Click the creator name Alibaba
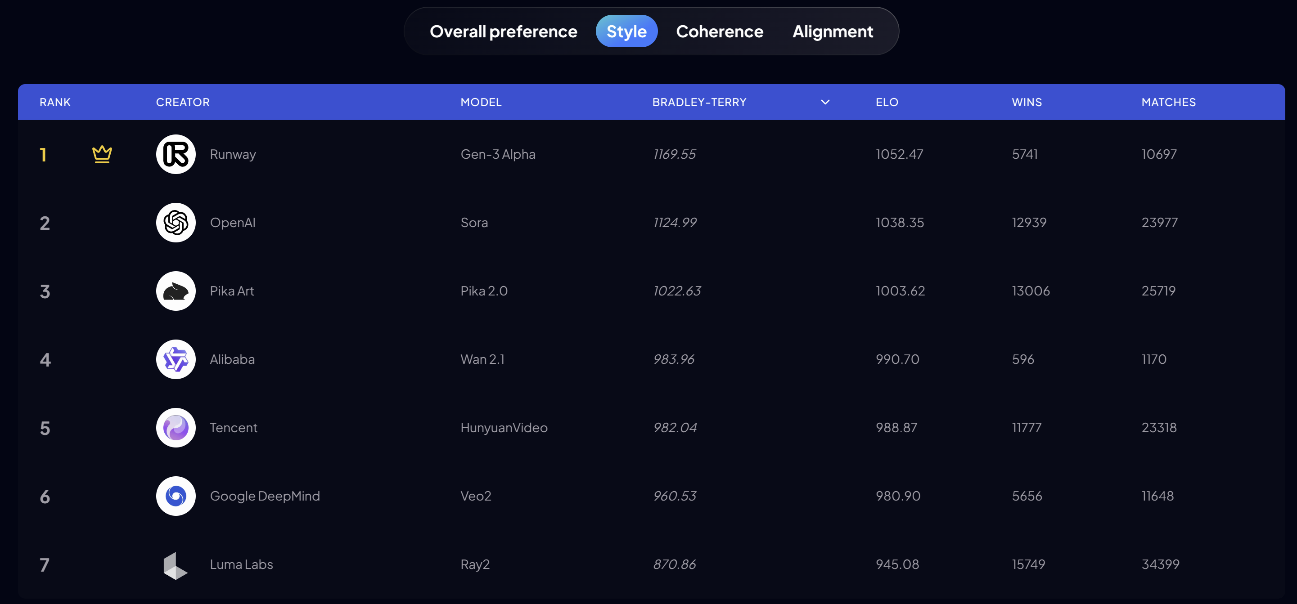This screenshot has height=604, width=1297. click(x=232, y=359)
